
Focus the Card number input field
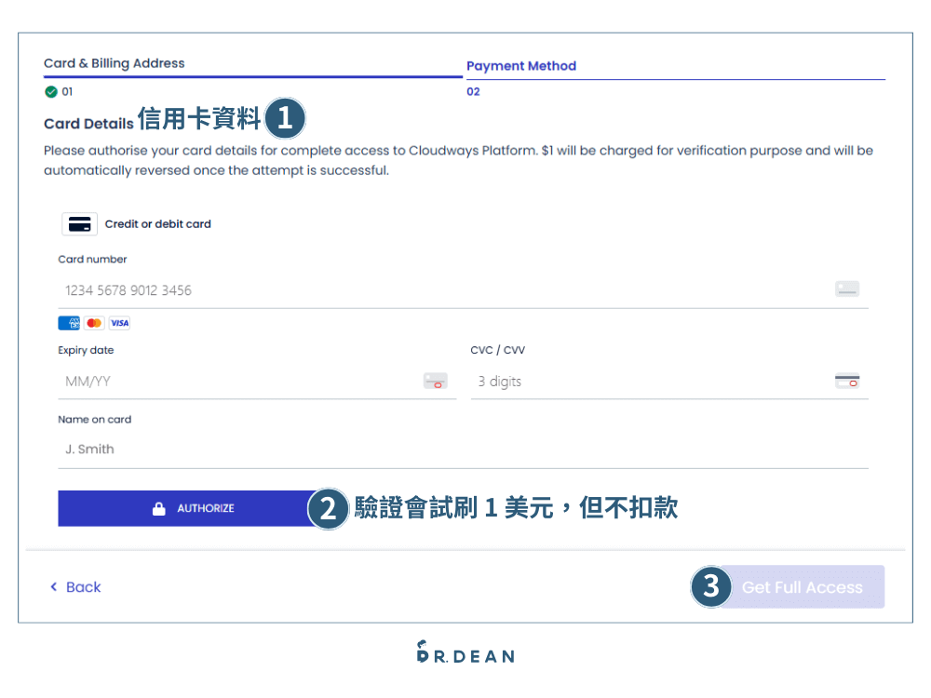463,290
